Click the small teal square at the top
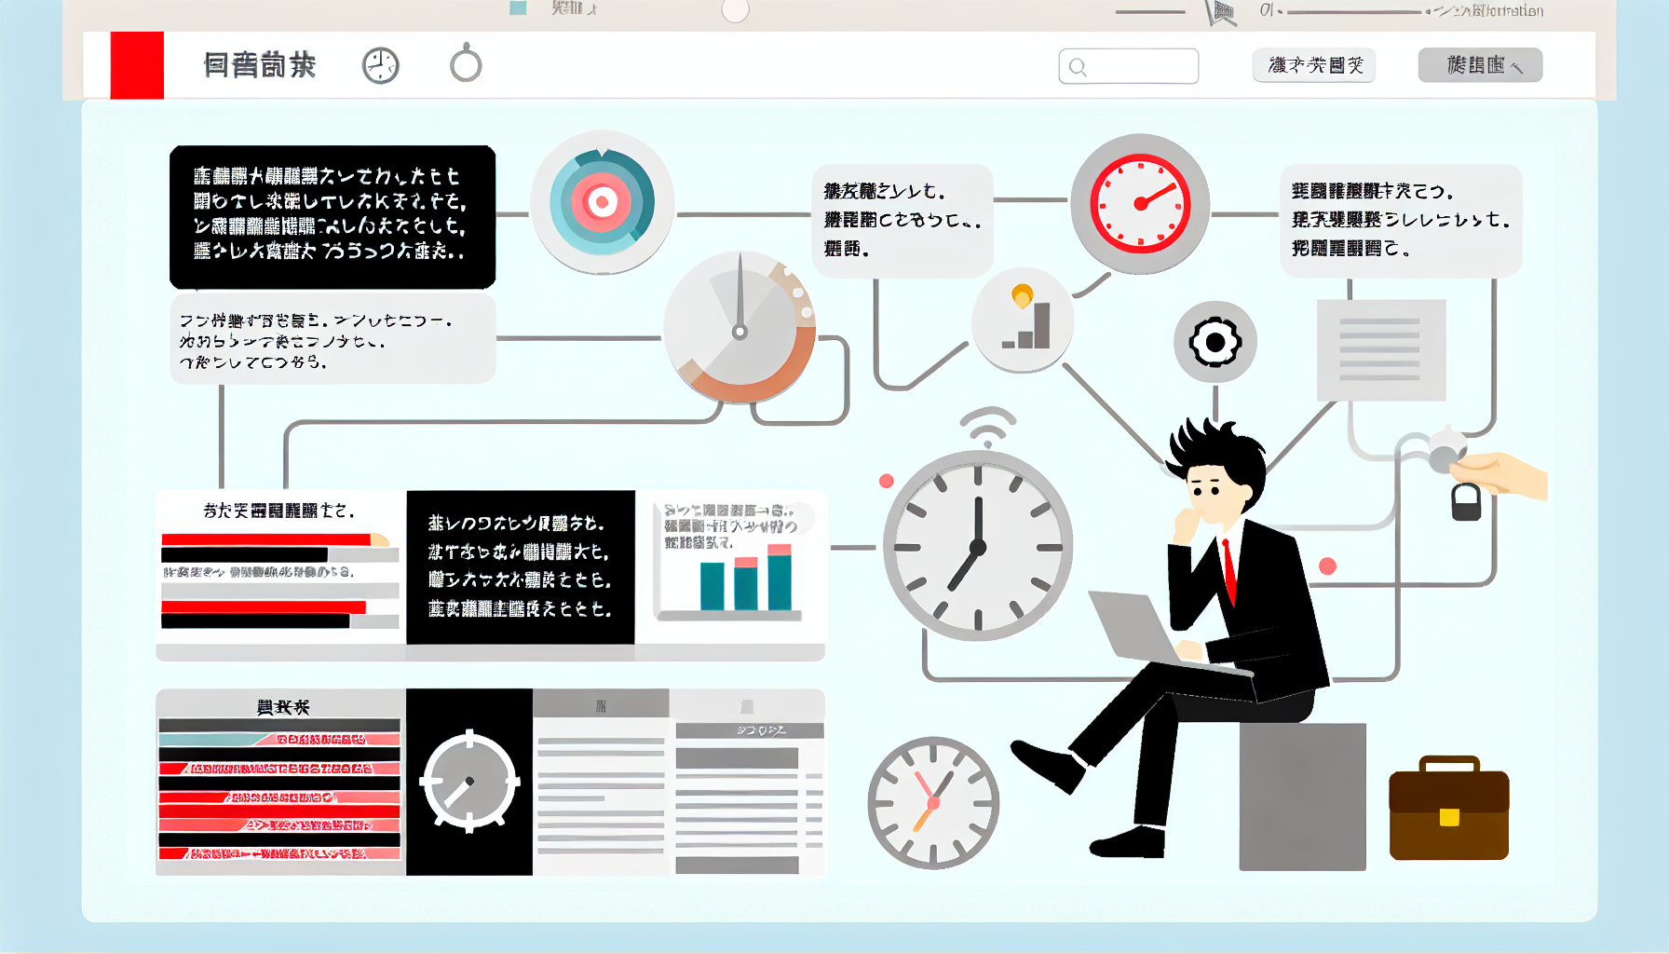Viewport: 1669px width, 954px height. (519, 8)
